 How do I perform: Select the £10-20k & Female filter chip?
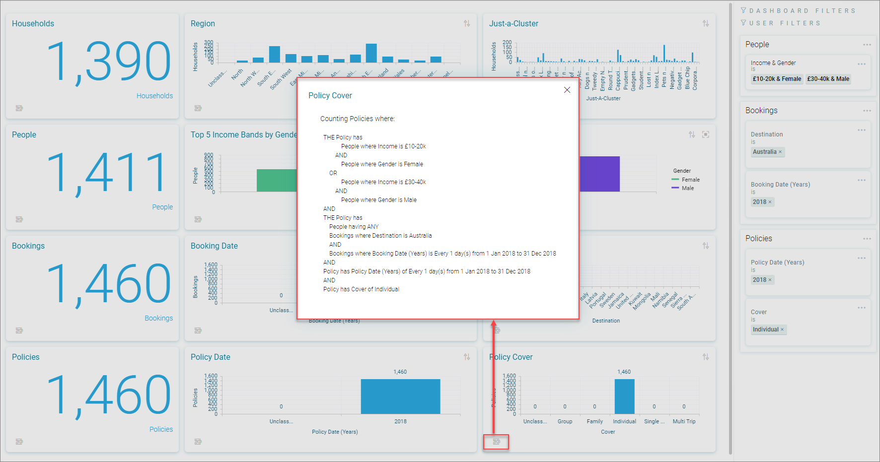(x=777, y=79)
